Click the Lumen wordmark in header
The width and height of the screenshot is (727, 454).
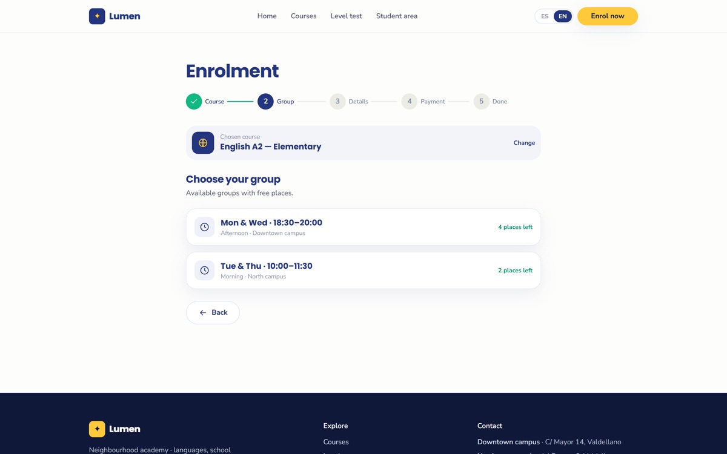click(125, 16)
